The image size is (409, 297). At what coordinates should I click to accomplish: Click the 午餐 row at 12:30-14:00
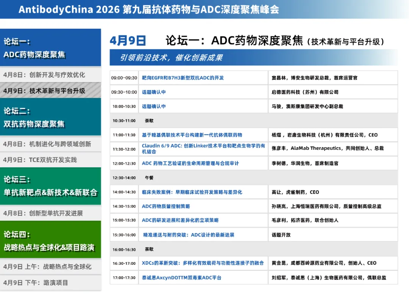253,178
